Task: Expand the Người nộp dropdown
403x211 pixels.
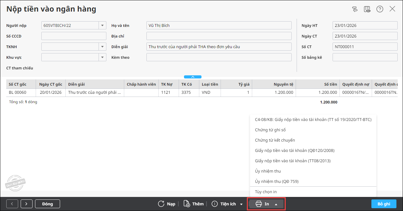Action: 103,25
